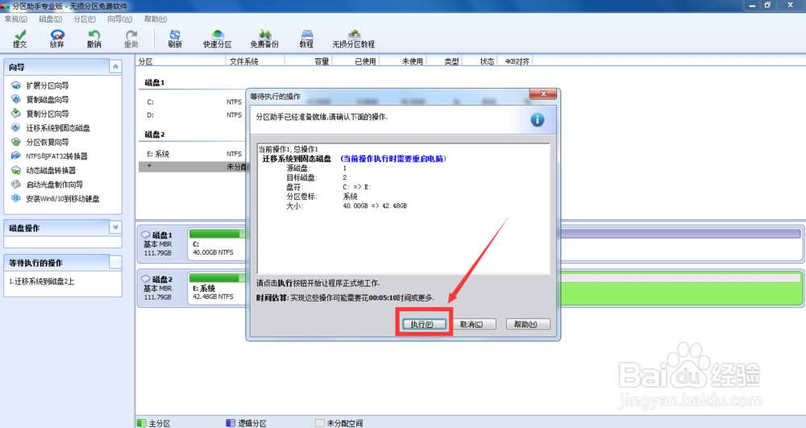This screenshot has height=428, width=806.
Task: Open the 快速分区 quick partition tool
Action: tap(218, 39)
